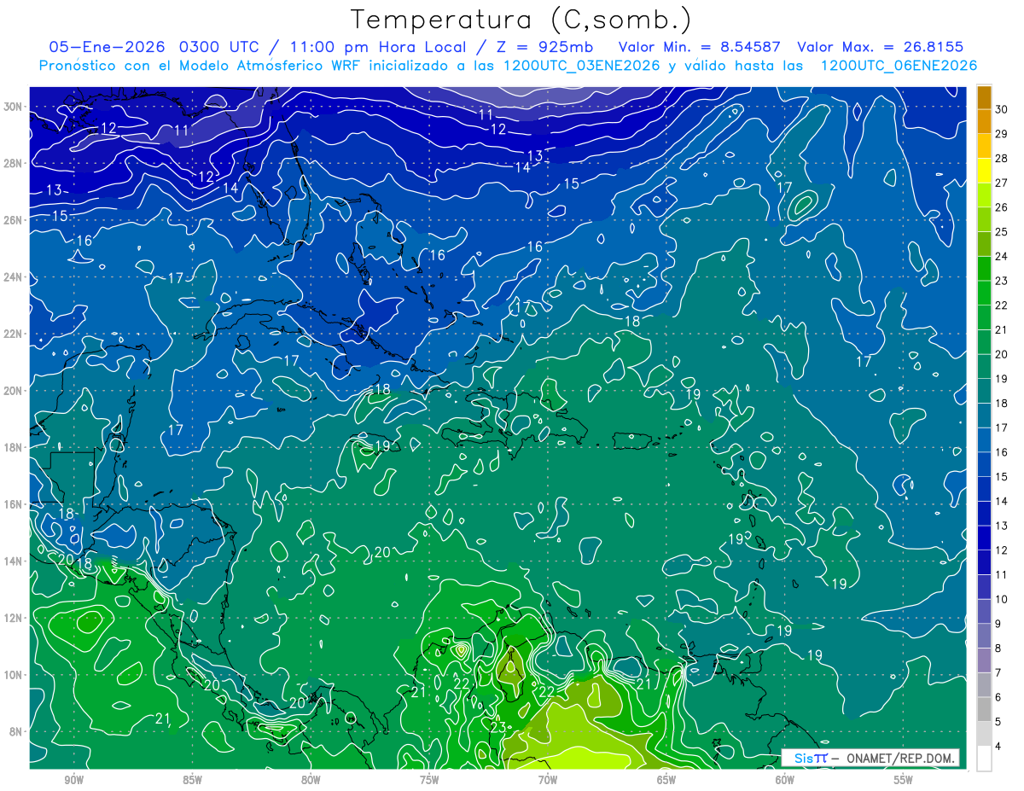
Task: Click legend value "27" beside color bar
Action: coord(1002,183)
